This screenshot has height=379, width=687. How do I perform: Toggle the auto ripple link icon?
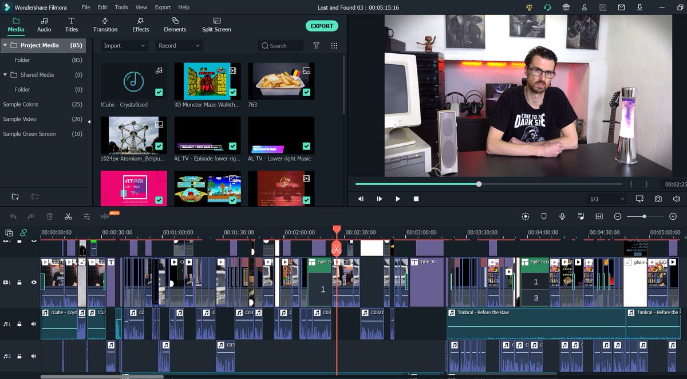[x=23, y=233]
